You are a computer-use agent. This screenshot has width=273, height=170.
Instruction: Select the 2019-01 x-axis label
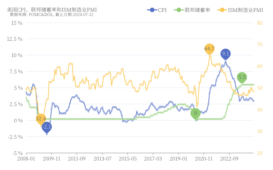tap(178, 158)
